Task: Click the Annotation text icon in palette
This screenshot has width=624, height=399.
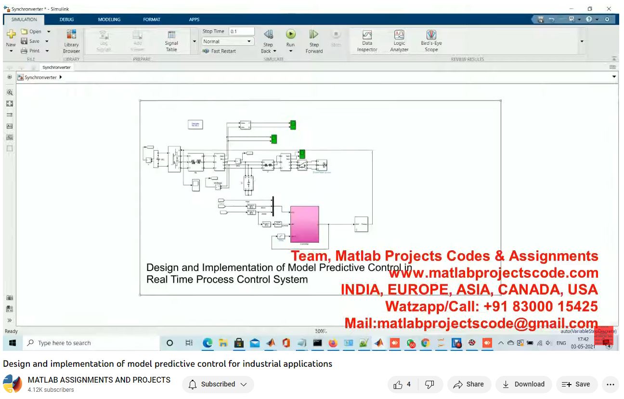Action: point(9,126)
